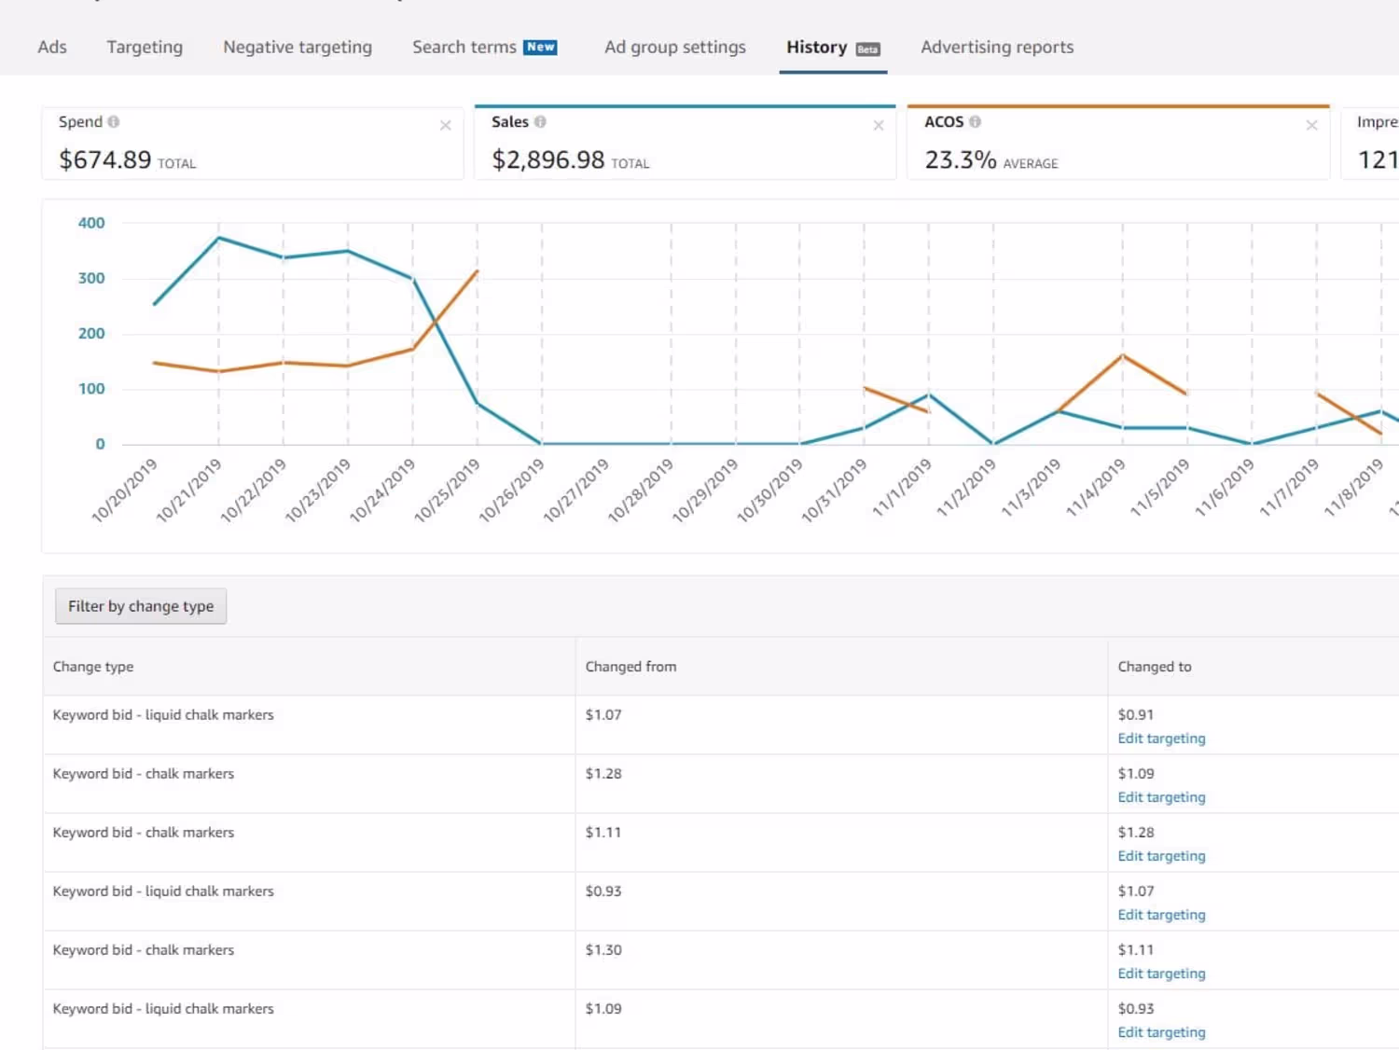Click the 10/25/2019 date label on chart
Viewport: 1399px width, 1050px height.
[x=447, y=490]
